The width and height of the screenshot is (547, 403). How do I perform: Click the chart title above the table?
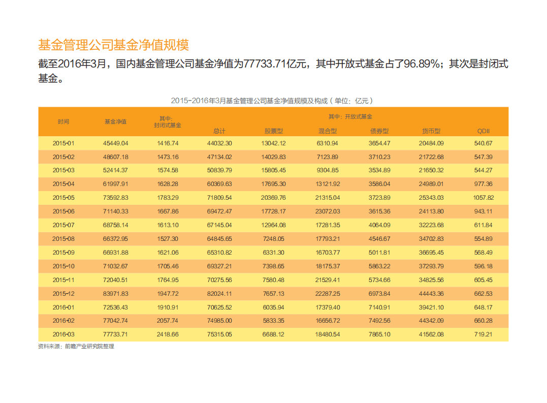click(x=273, y=100)
